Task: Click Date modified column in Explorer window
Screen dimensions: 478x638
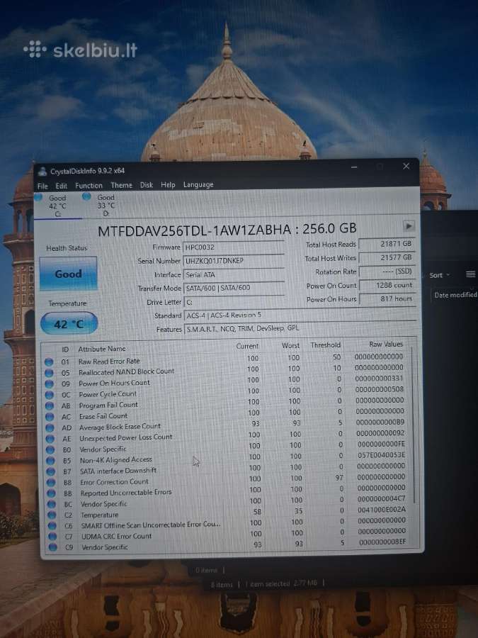Action: coord(455,295)
